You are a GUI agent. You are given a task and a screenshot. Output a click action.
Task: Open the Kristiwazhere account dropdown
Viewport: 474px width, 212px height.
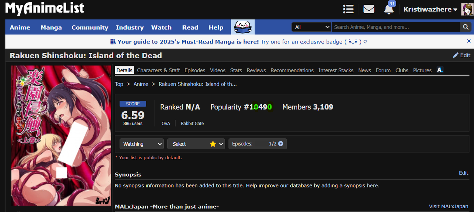[x=430, y=10]
